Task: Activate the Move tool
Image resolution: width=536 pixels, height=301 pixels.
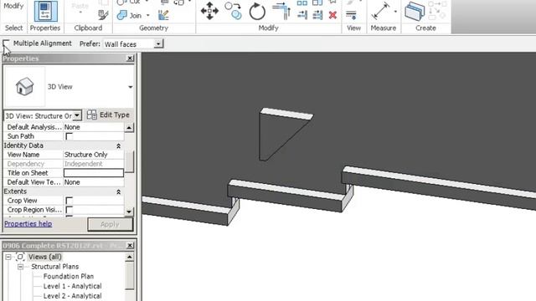Action: 209,11
